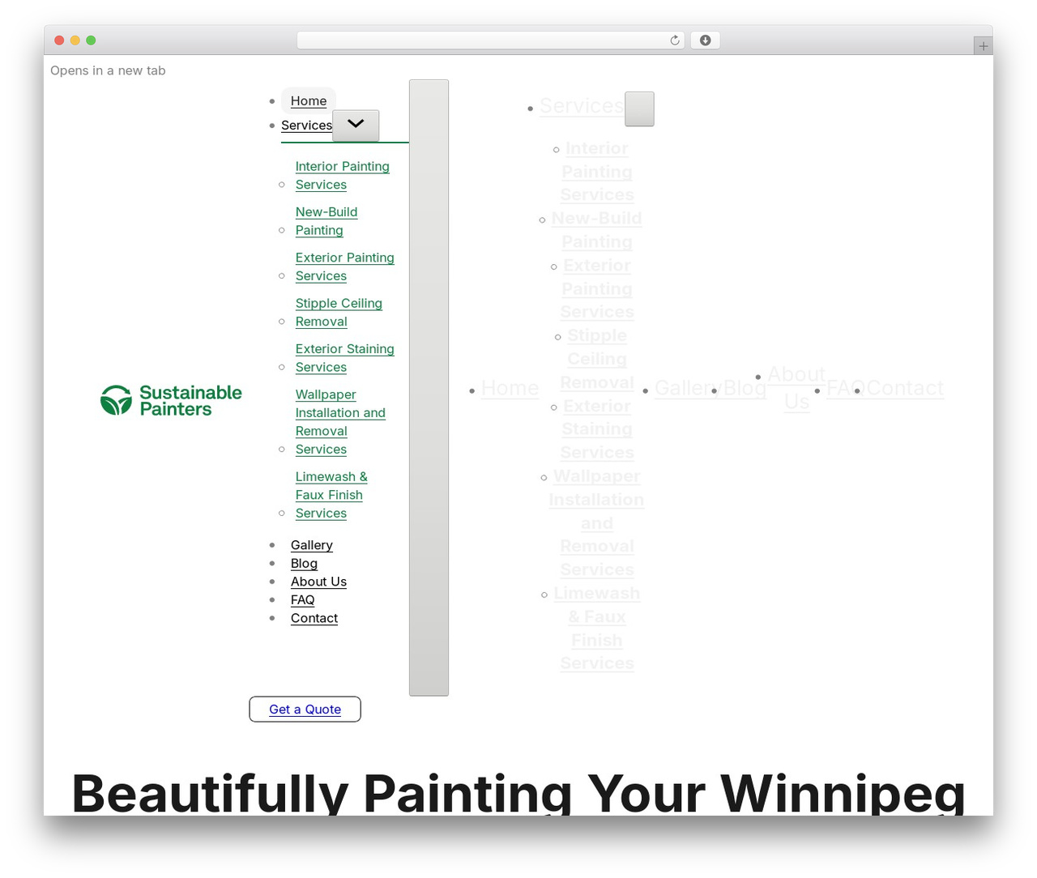Image resolution: width=1037 pixels, height=878 pixels.
Task: Open green Stipple Ceiling Removal link
Action: click(x=339, y=312)
